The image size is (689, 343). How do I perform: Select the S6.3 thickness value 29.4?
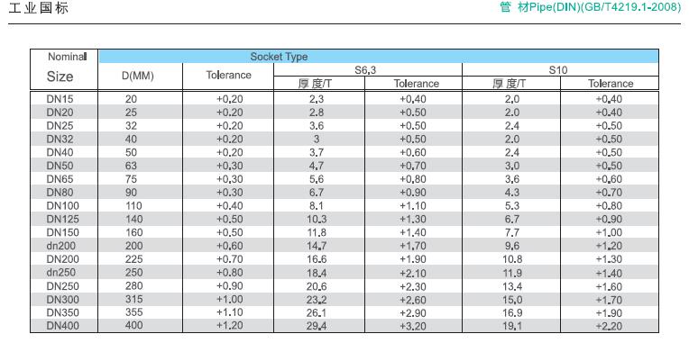tap(317, 326)
